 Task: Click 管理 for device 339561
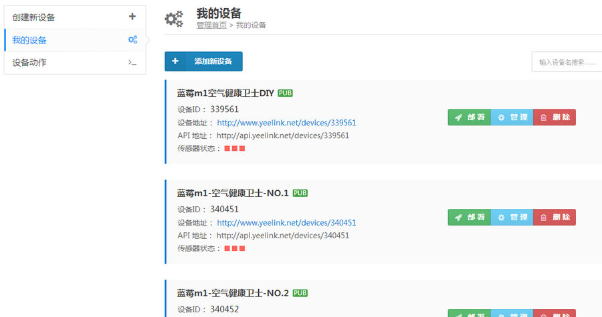512,117
